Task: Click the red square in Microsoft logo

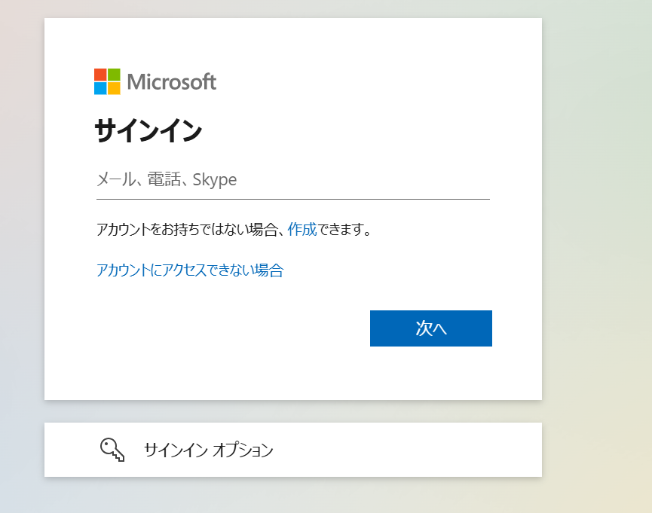Action: tap(100, 75)
